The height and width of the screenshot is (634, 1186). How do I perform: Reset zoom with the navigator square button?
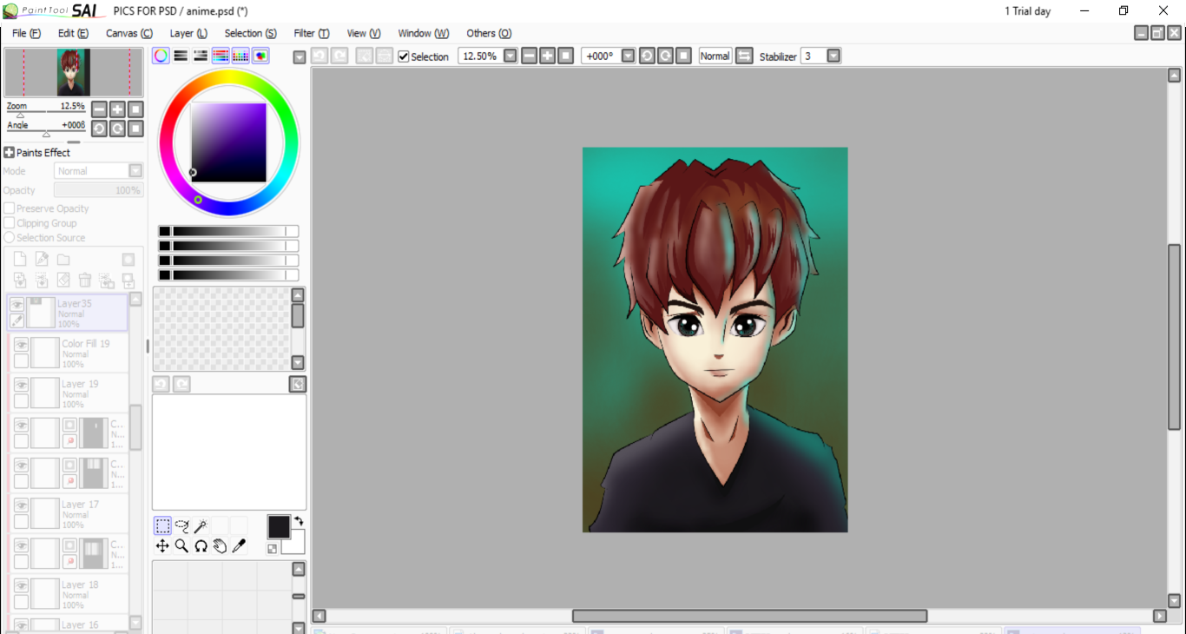pos(135,109)
